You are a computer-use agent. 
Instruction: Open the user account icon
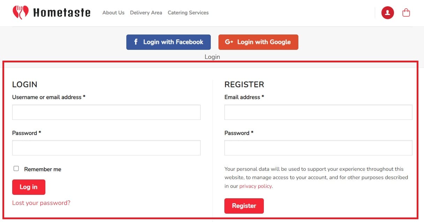pyautogui.click(x=388, y=13)
